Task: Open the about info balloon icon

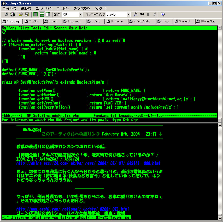Action: (163, 15)
